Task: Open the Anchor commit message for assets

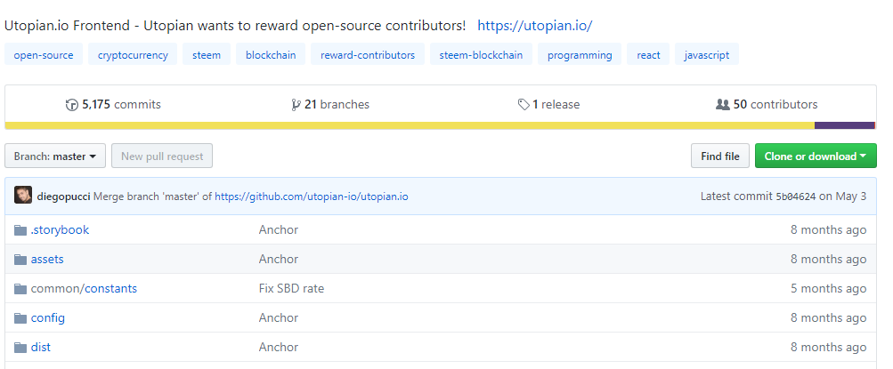Action: coord(279,260)
